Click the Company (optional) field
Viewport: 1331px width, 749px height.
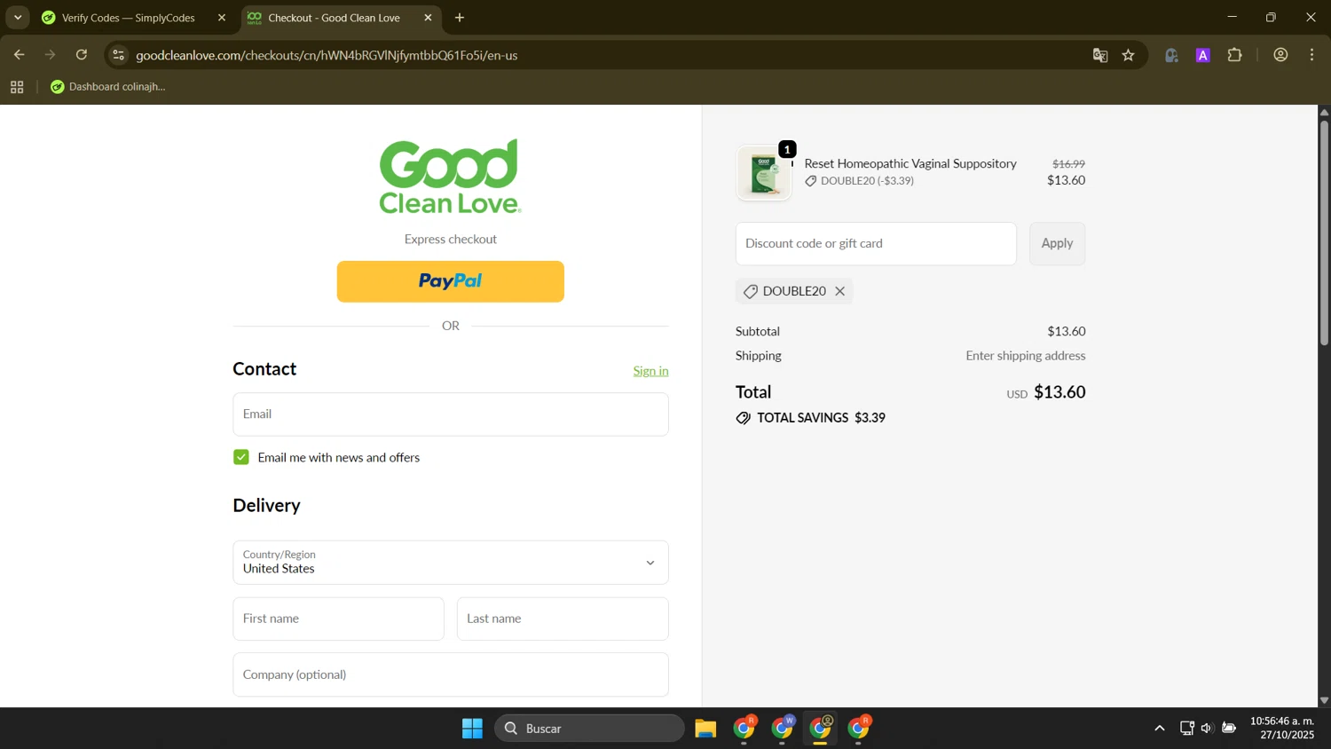click(x=450, y=674)
